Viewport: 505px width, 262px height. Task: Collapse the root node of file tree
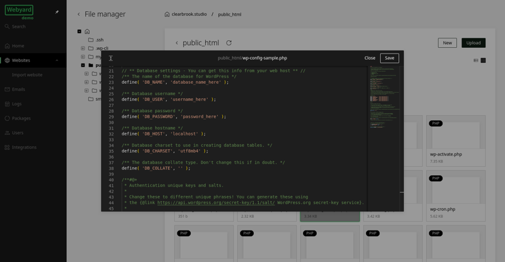80,31
